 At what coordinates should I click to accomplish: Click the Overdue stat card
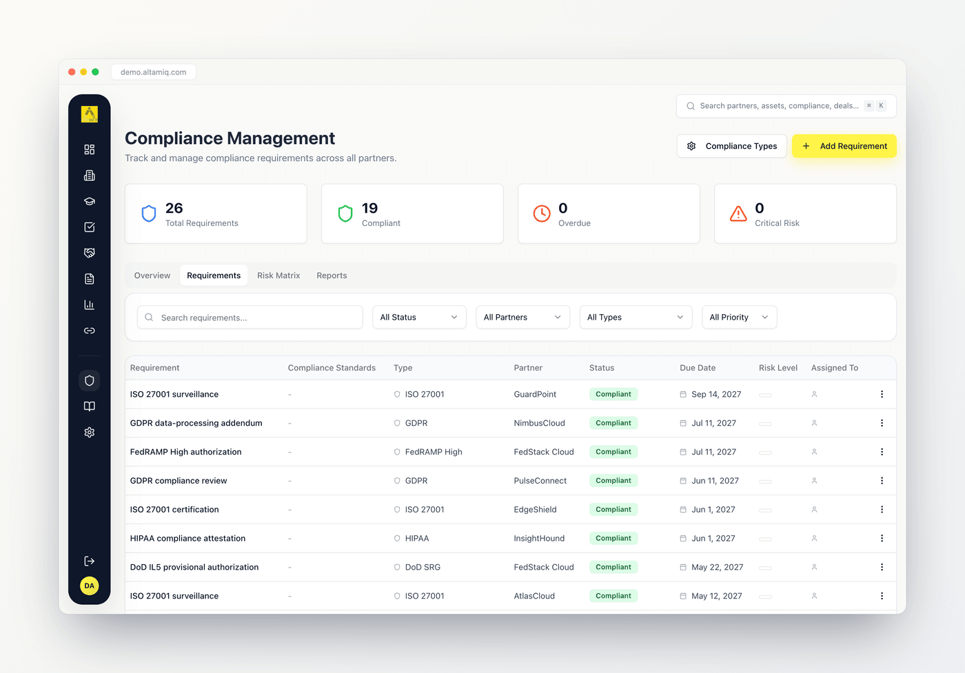pos(609,214)
